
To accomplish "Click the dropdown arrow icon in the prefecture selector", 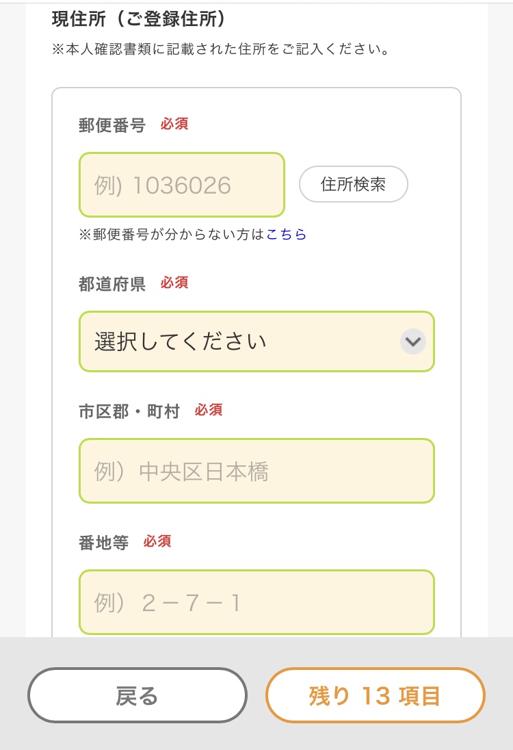I will click(x=413, y=341).
